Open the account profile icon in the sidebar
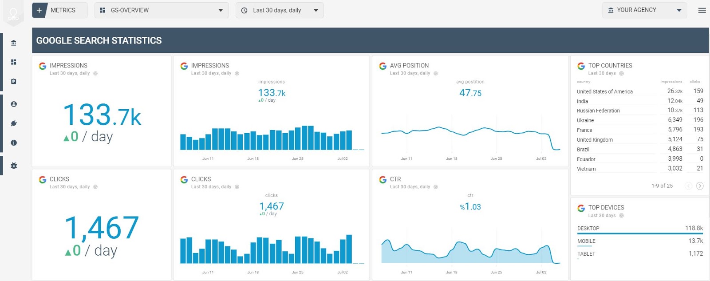The height and width of the screenshot is (281, 710). [x=14, y=104]
